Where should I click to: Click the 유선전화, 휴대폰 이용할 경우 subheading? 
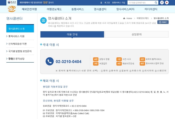coord(58,100)
